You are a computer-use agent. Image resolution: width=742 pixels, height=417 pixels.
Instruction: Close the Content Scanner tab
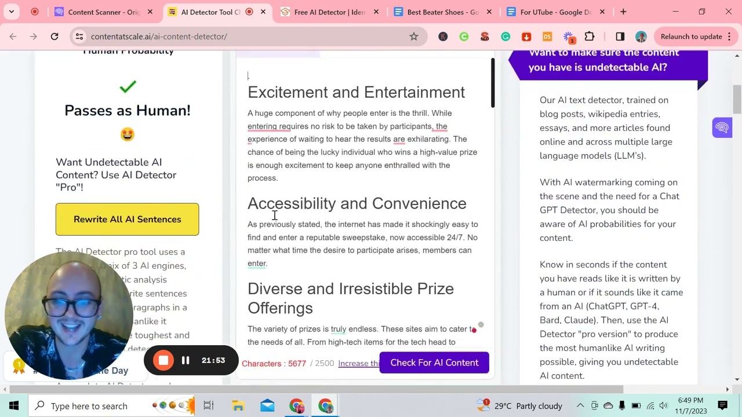pos(150,12)
